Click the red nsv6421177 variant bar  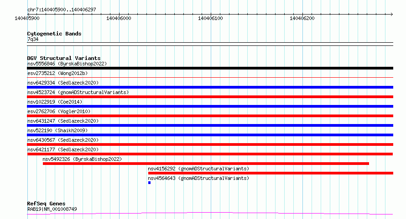(x=210, y=154)
